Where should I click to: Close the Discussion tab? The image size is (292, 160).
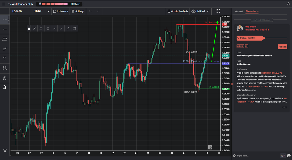pyautogui.click(x=258, y=11)
